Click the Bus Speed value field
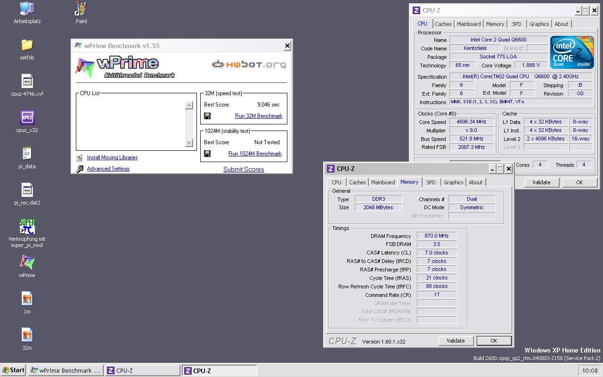 (472, 139)
